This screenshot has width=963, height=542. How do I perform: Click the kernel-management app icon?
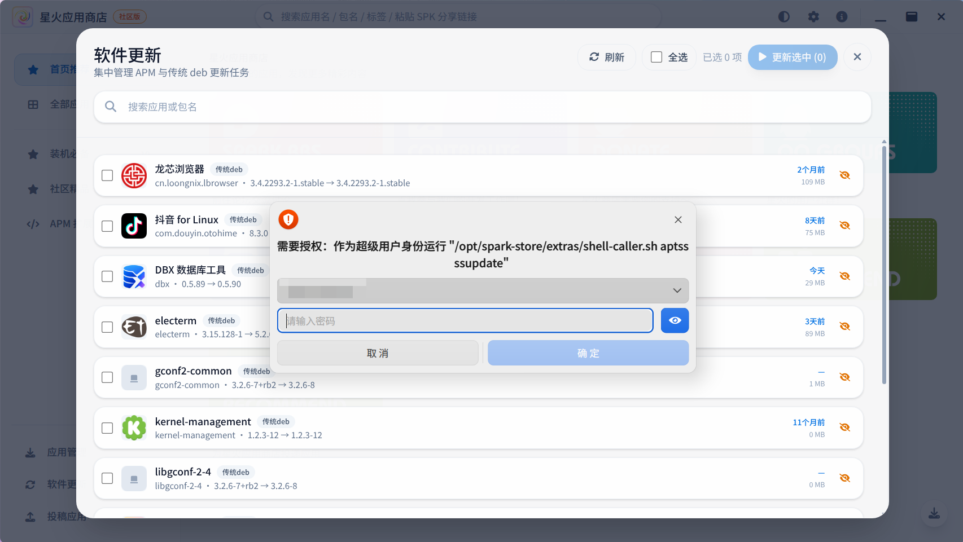point(134,428)
